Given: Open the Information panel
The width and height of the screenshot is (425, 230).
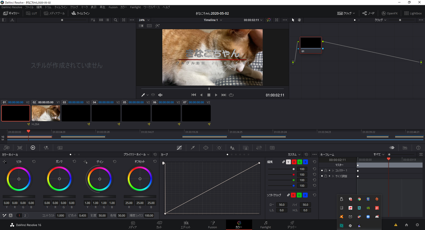Looking at the screenshot, I should click(x=418, y=148).
